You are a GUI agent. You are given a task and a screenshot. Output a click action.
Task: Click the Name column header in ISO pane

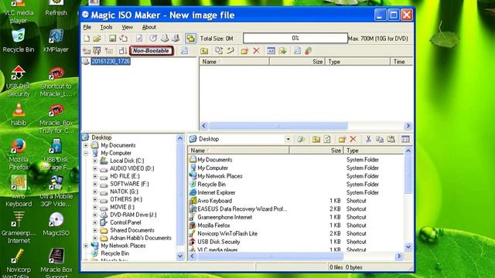click(x=234, y=62)
